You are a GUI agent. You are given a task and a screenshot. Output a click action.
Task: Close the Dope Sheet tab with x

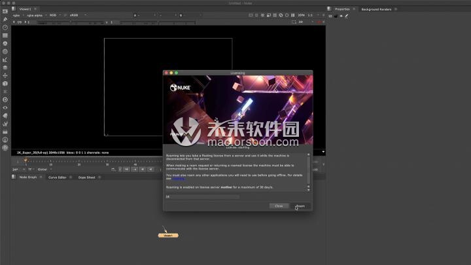99,177
